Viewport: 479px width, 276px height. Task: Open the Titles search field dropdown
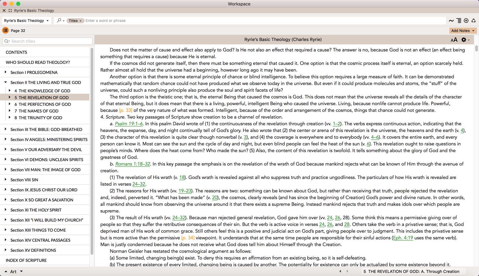click(75, 20)
